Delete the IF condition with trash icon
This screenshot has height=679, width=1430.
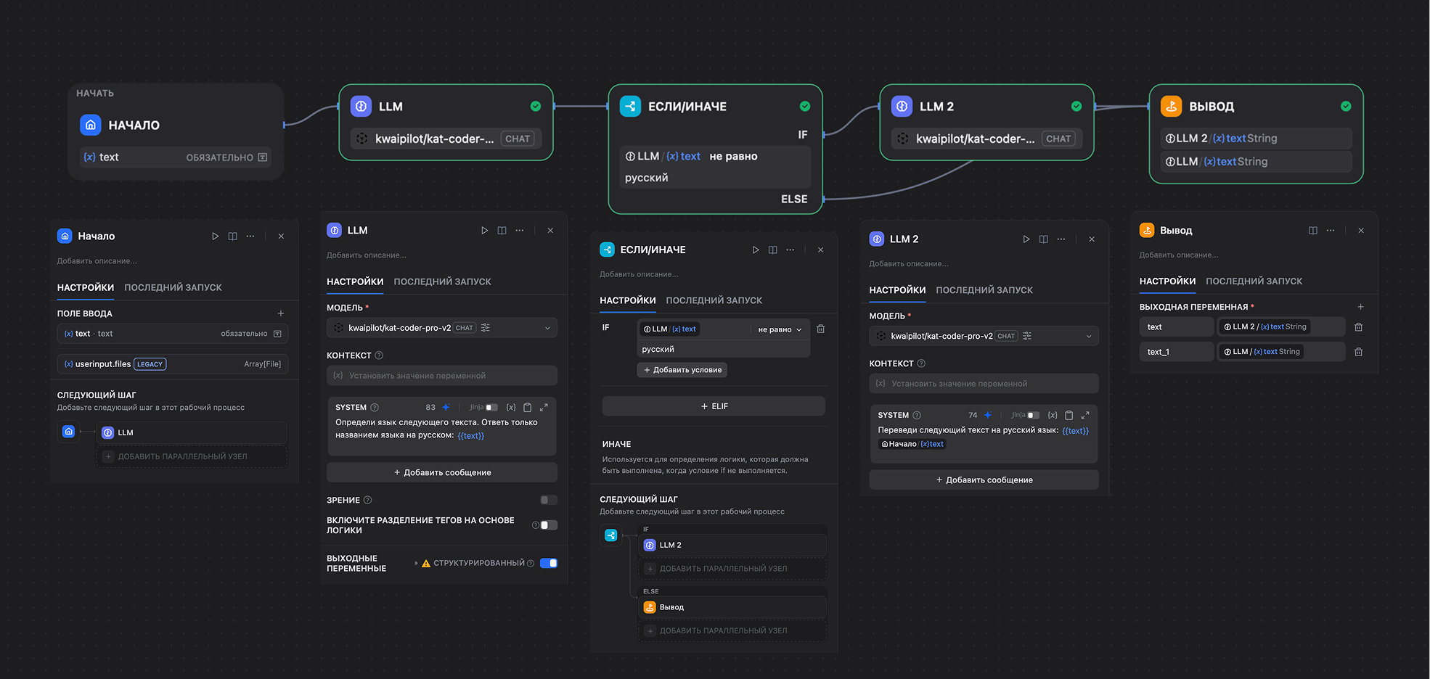[x=821, y=329]
